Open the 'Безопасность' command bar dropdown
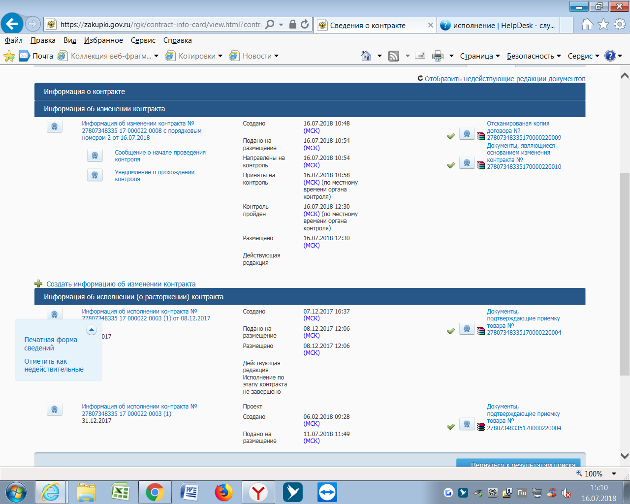Image resolution: width=630 pixels, height=504 pixels. tap(534, 56)
